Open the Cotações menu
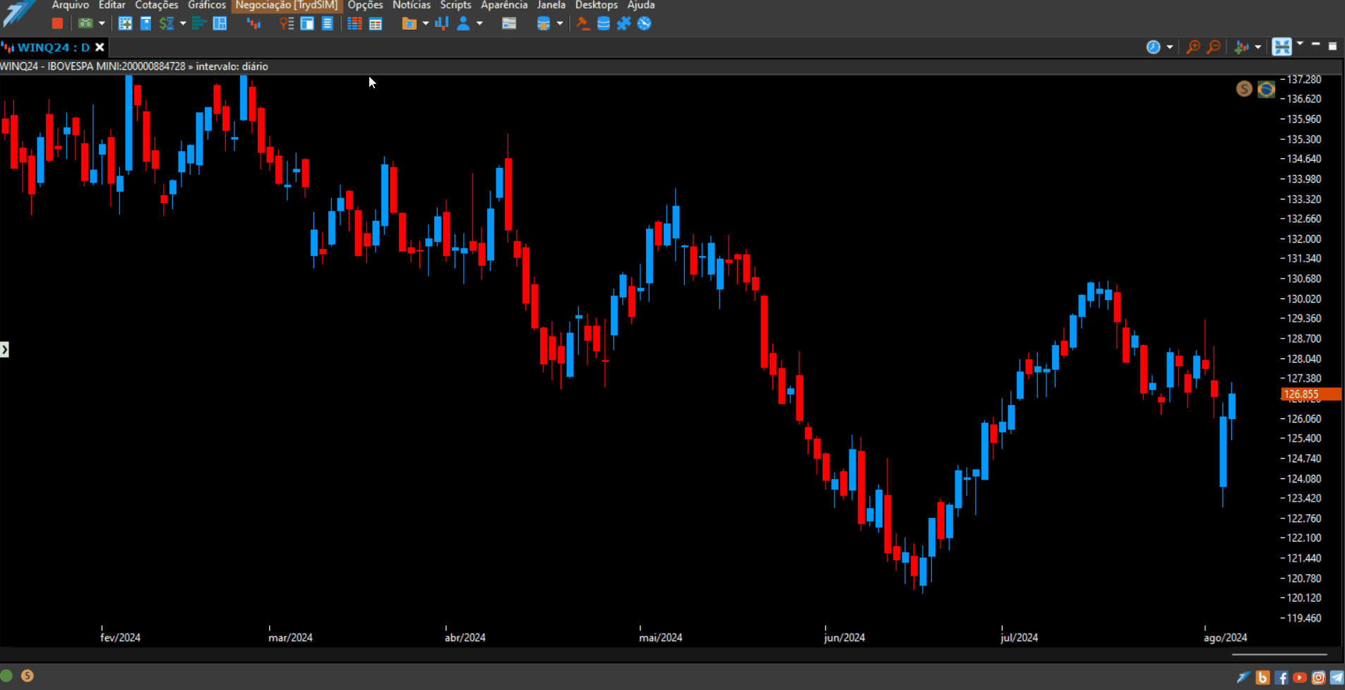Screen dimensions: 1345x690 157,5
